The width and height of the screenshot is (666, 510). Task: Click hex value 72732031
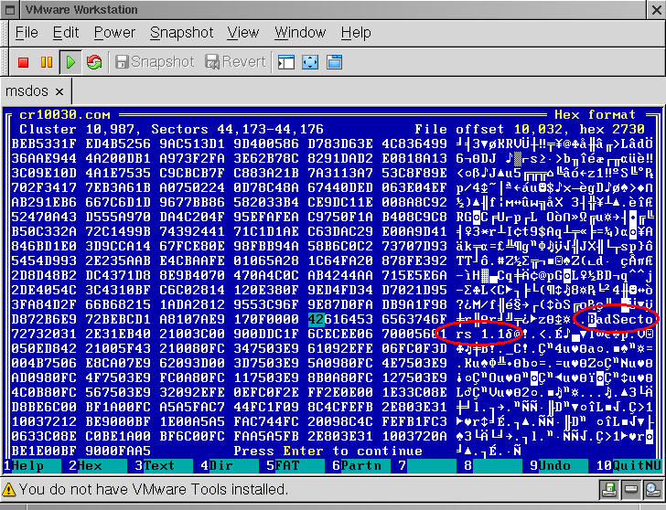tap(44, 334)
